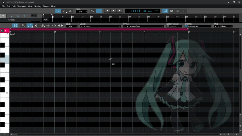
Task: Toggle loop playback
Action: (x=93, y=11)
